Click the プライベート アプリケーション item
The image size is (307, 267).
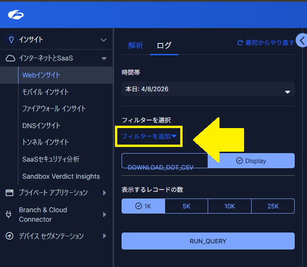click(53, 193)
